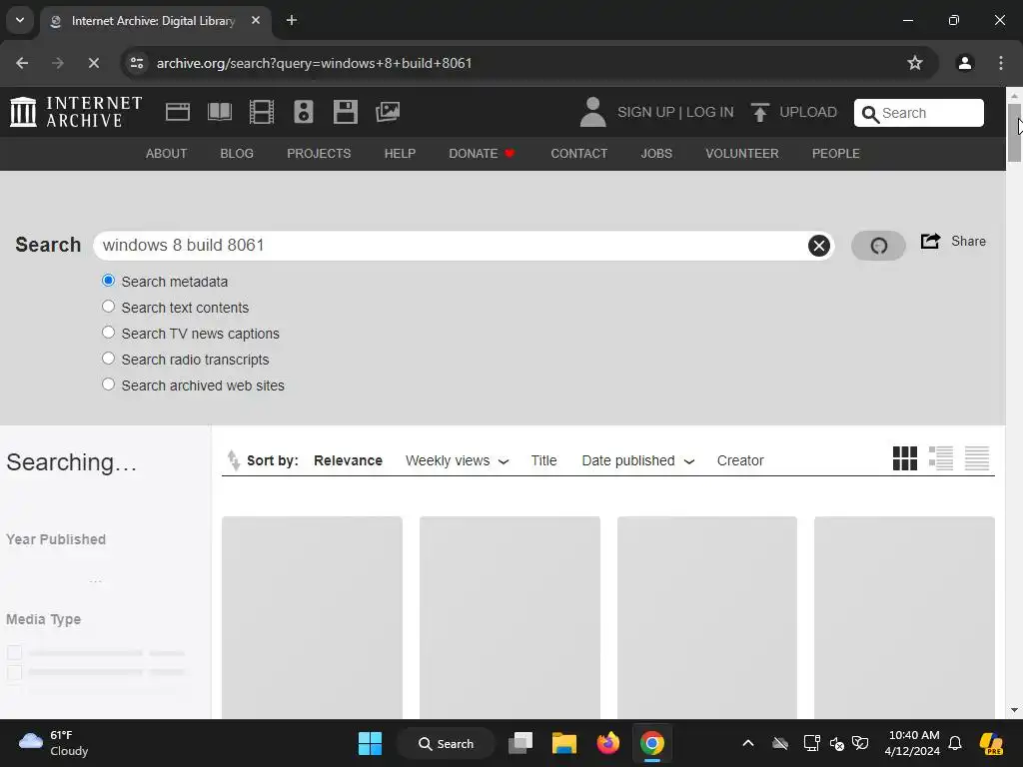Open the Audio speaker icon

[x=304, y=112]
